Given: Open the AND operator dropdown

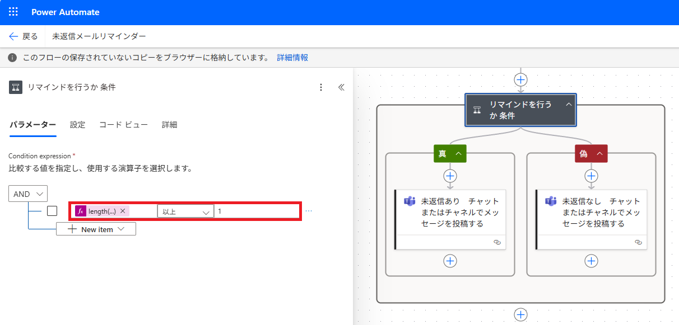Looking at the screenshot, I should (27, 193).
